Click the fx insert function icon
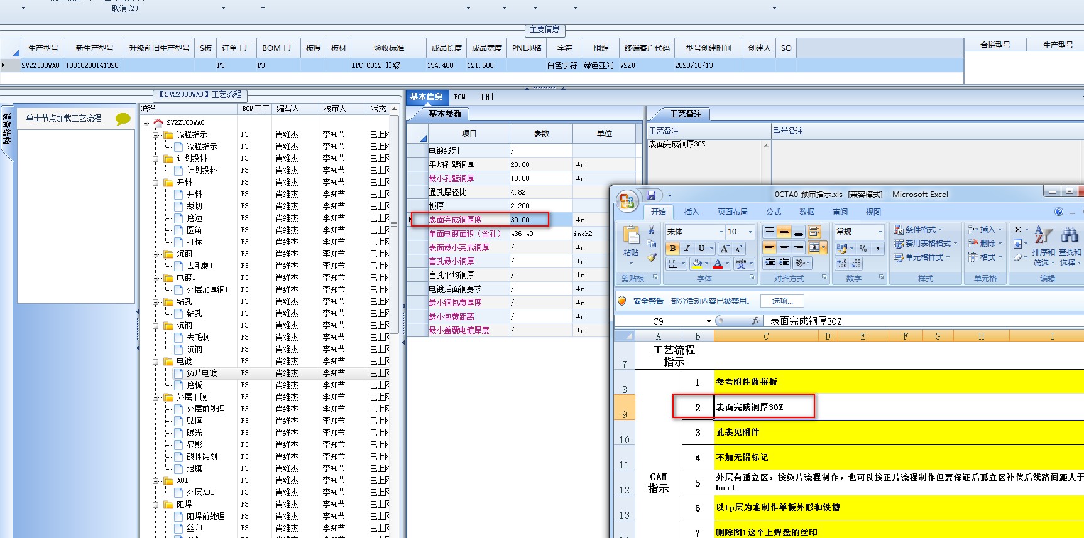 (756, 321)
